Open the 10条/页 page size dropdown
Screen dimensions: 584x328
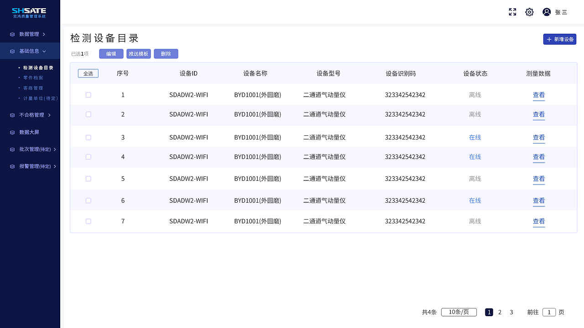pyautogui.click(x=459, y=312)
